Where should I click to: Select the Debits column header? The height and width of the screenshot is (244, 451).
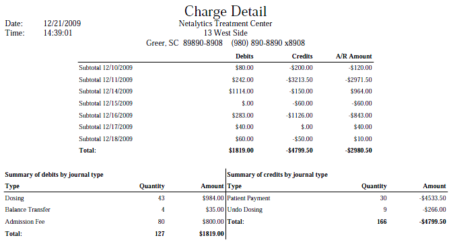244,56
